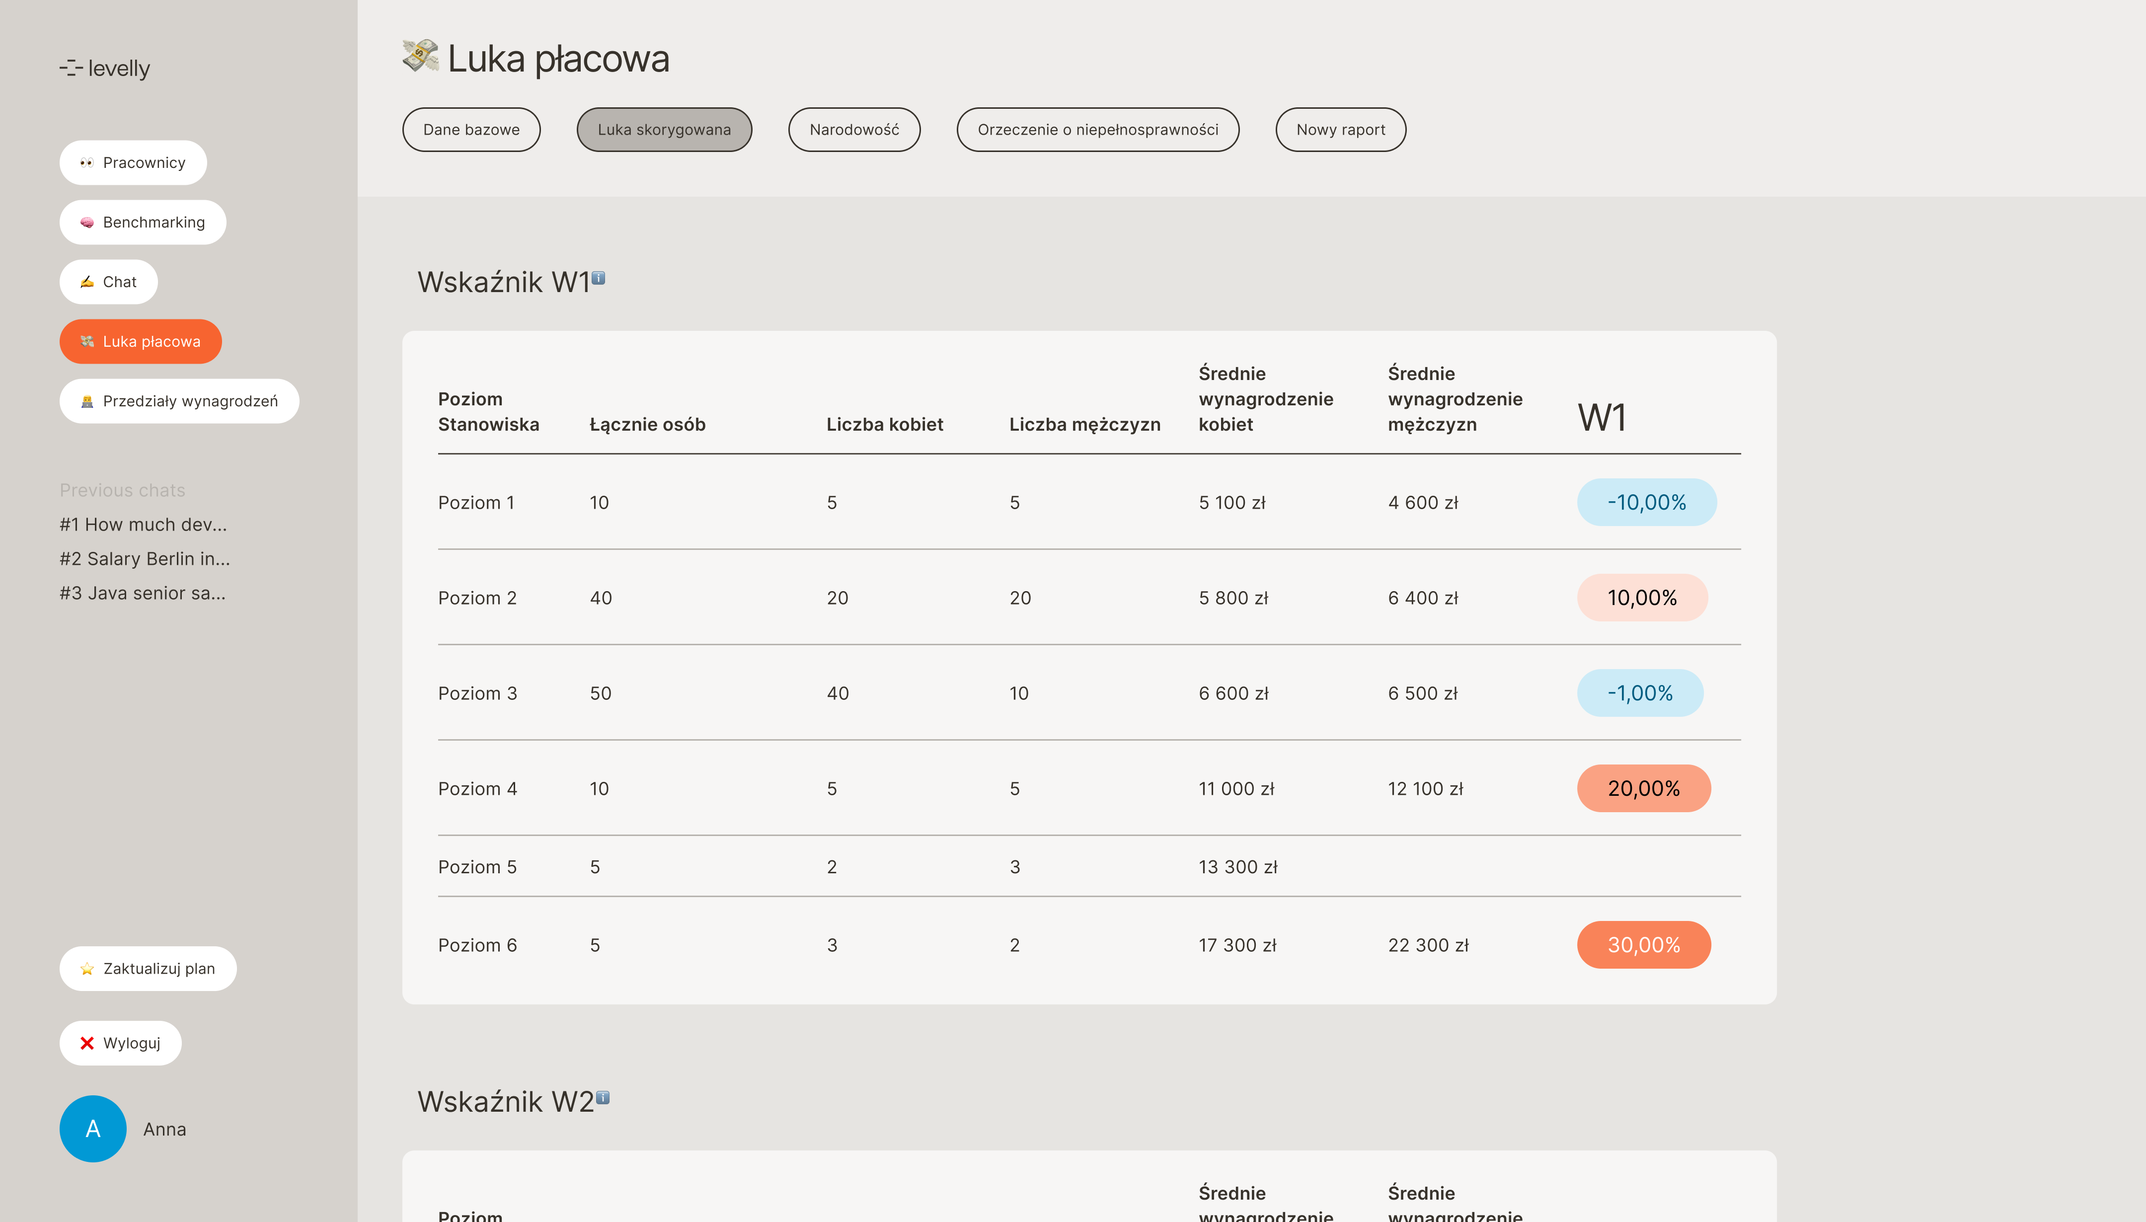
Task: Click the Poziom 4 row label
Action: pyautogui.click(x=477, y=789)
